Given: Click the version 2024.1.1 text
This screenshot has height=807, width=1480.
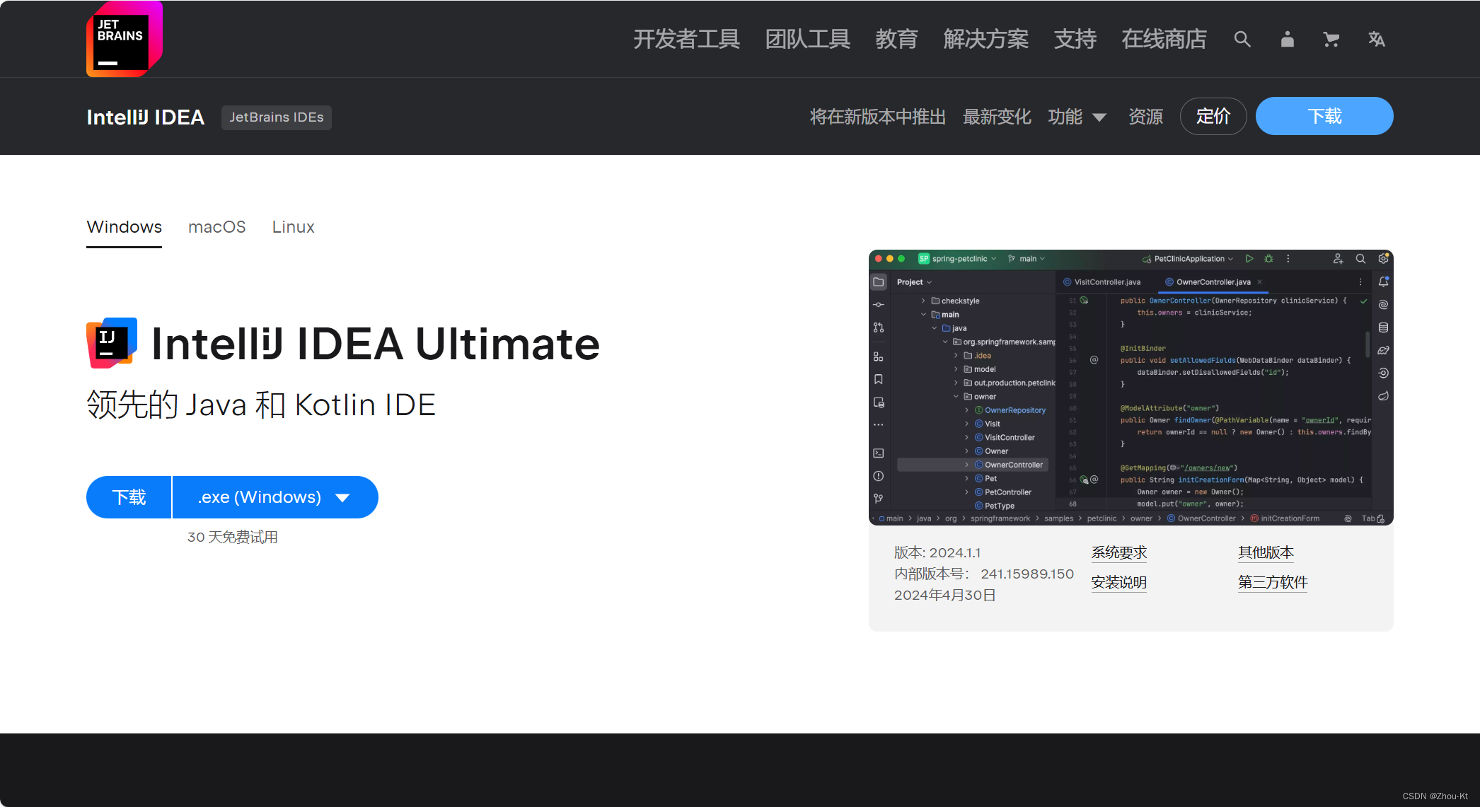Looking at the screenshot, I should pos(937,552).
